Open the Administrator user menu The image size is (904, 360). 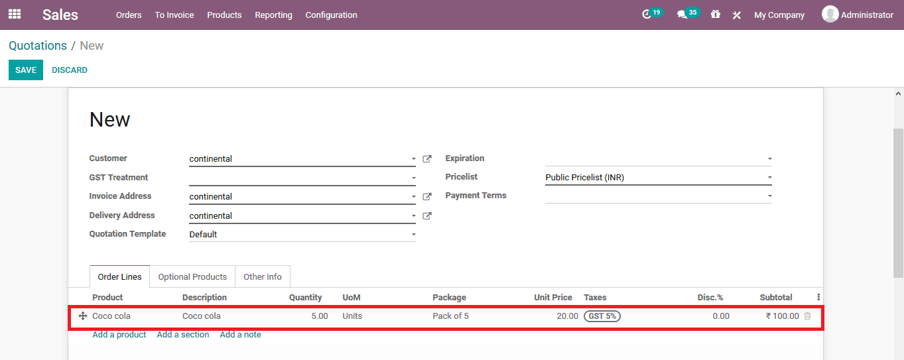[x=858, y=15]
